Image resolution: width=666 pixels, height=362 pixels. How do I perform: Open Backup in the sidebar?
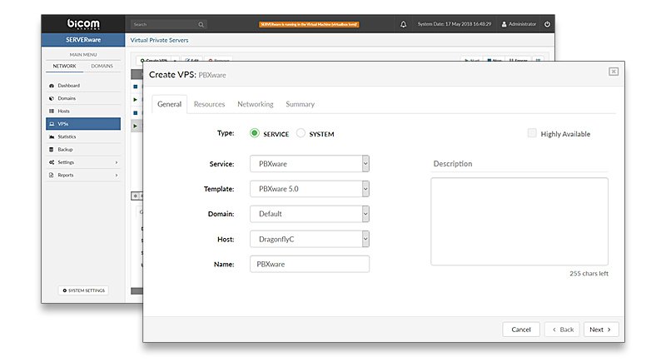point(83,150)
